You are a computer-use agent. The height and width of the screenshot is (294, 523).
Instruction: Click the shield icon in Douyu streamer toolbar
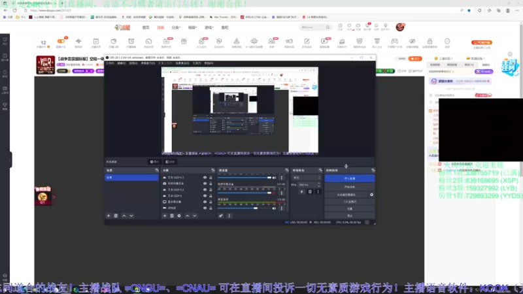click(x=359, y=41)
